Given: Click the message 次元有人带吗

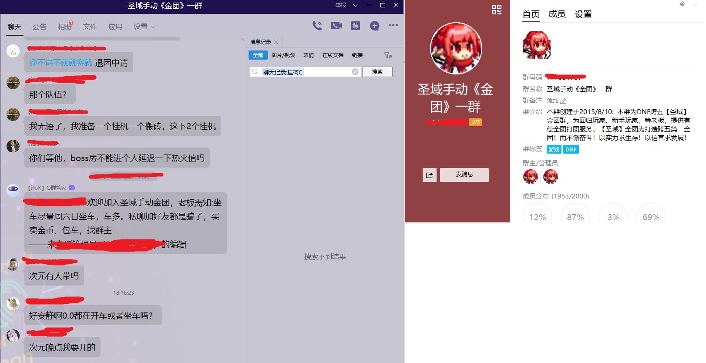Looking at the screenshot, I should 54,276.
